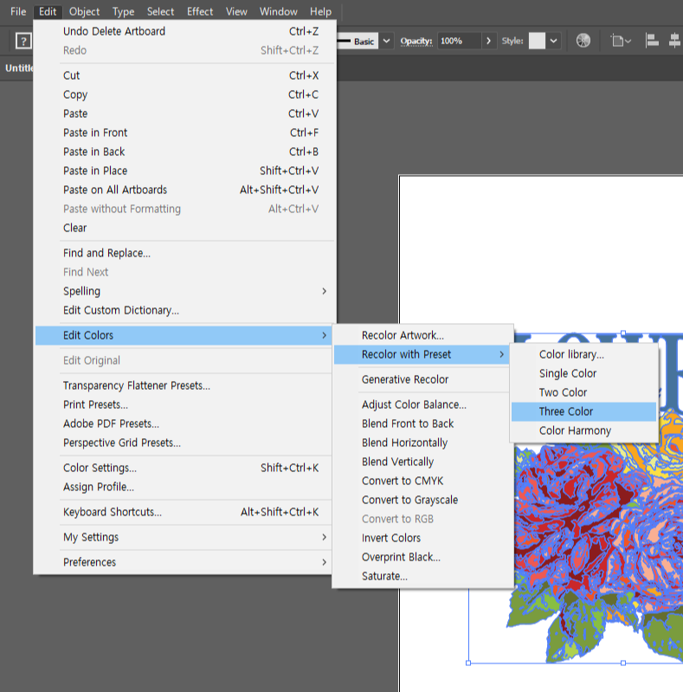683x692 pixels.
Task: Choose Single Color preset
Action: pyautogui.click(x=583, y=373)
